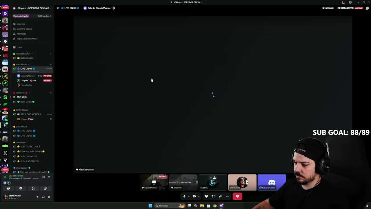Open more options ellipsis menu

click(x=227, y=196)
